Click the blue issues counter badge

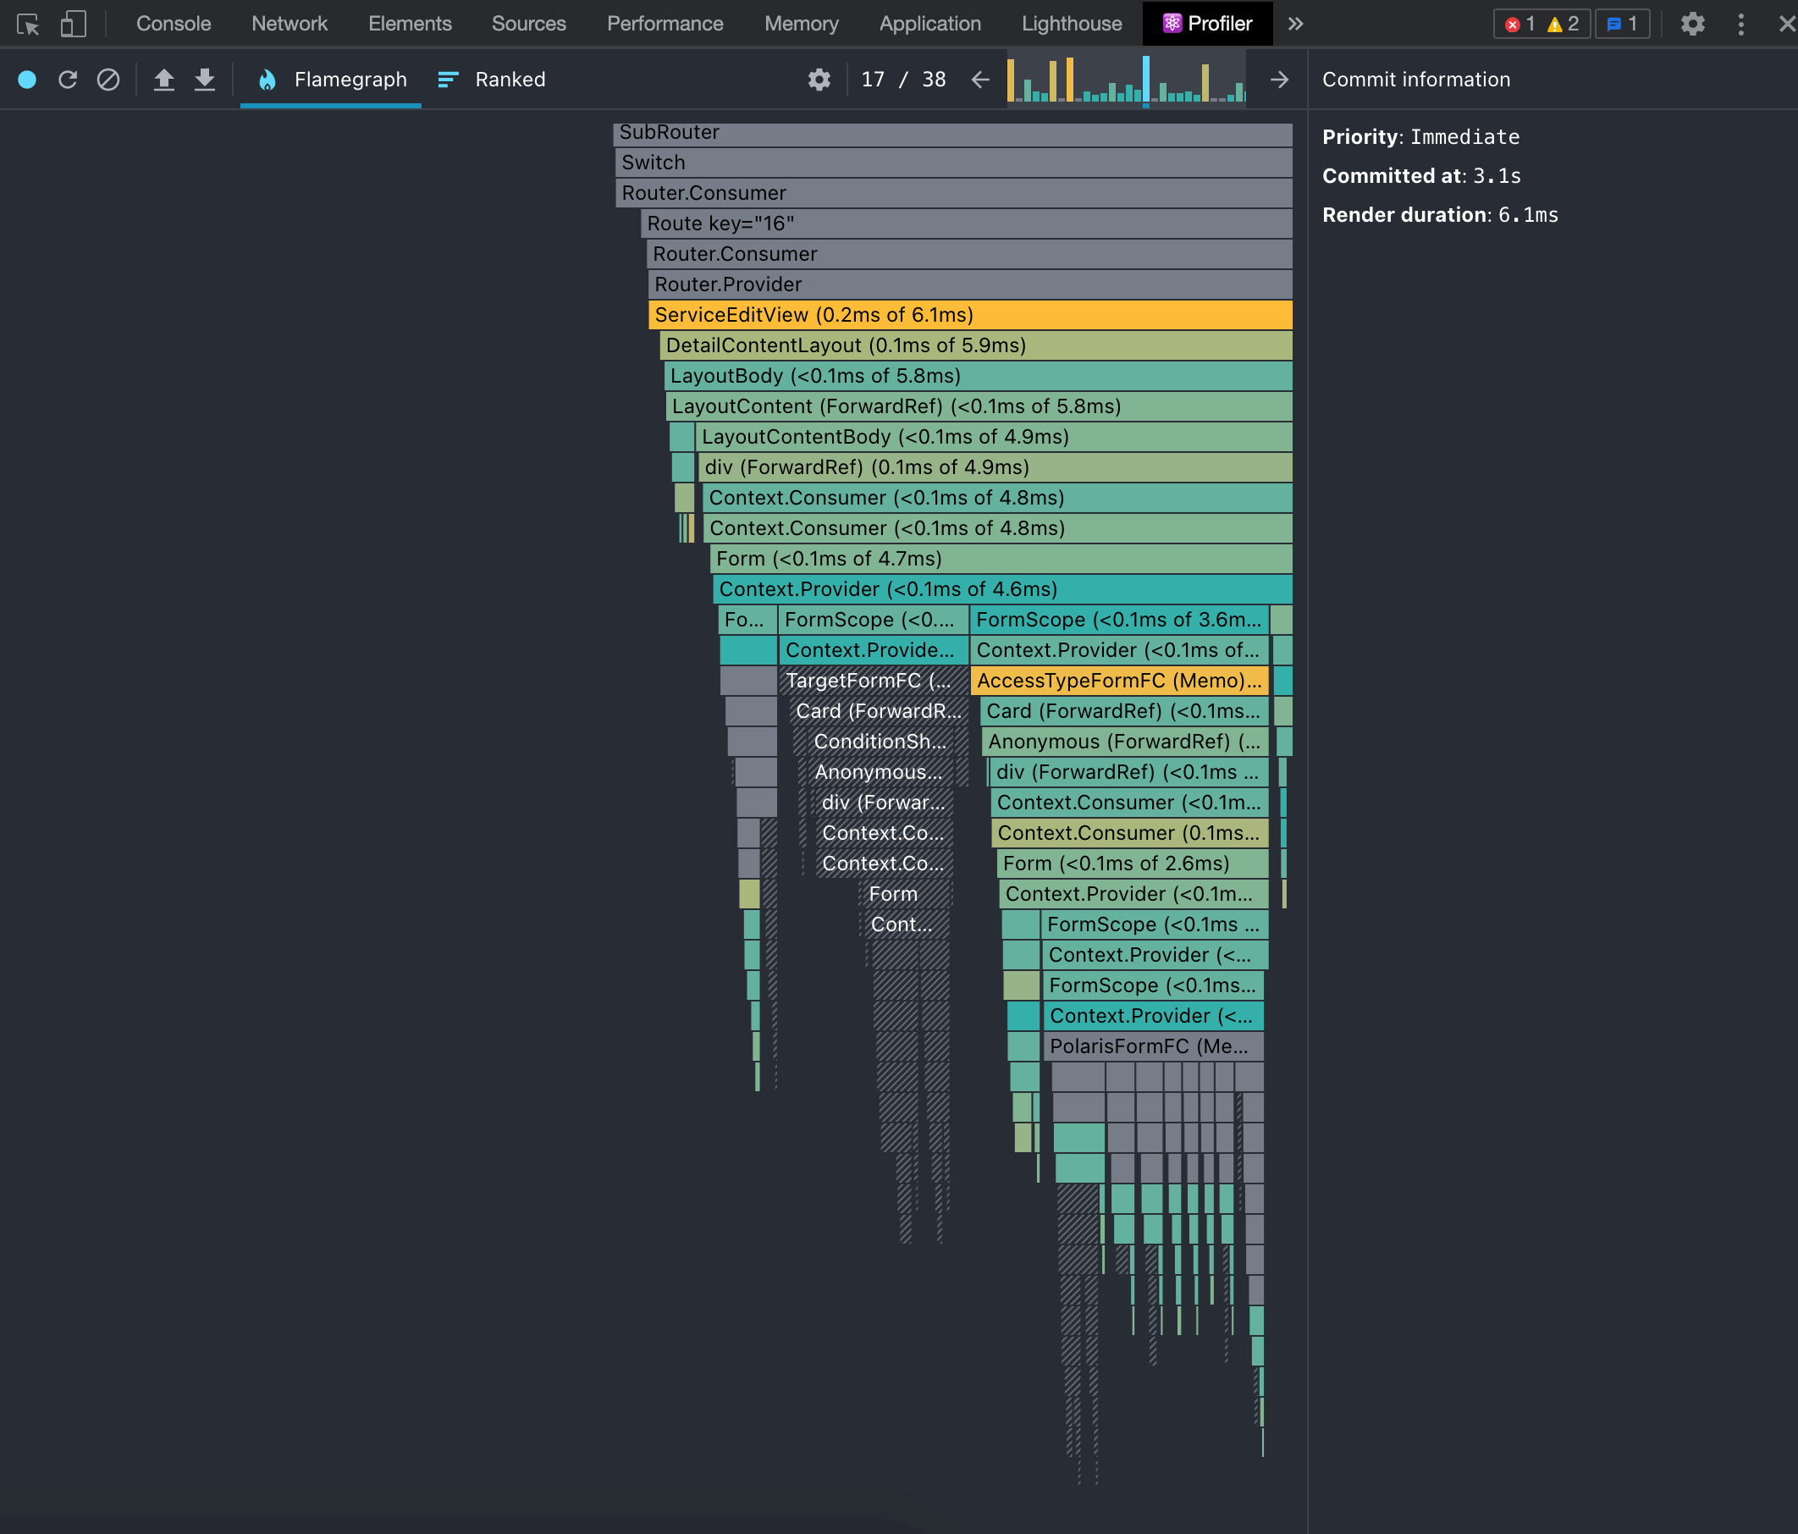[x=1621, y=24]
